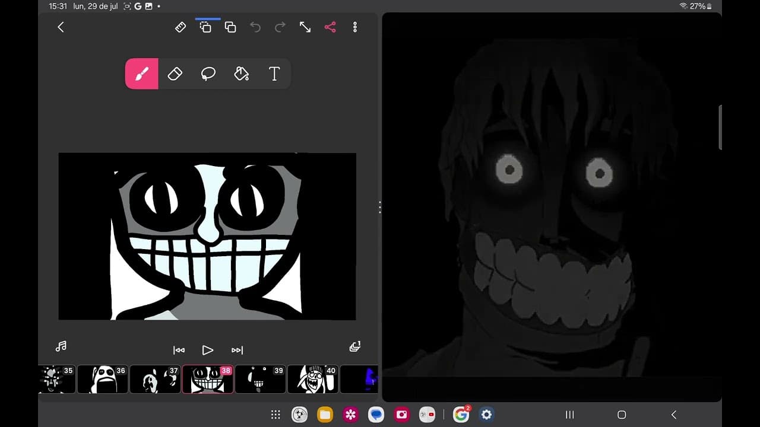Image resolution: width=760 pixels, height=427 pixels.
Task: Open the blue Messages app
Action: pos(376,415)
